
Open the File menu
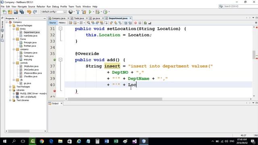[x=3, y=6]
